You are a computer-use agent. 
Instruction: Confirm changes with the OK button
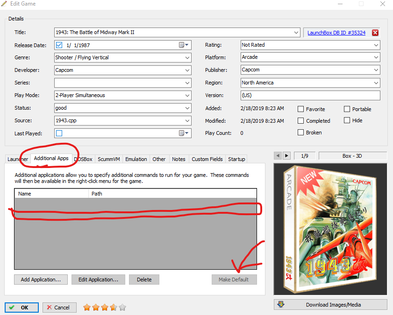(21, 308)
